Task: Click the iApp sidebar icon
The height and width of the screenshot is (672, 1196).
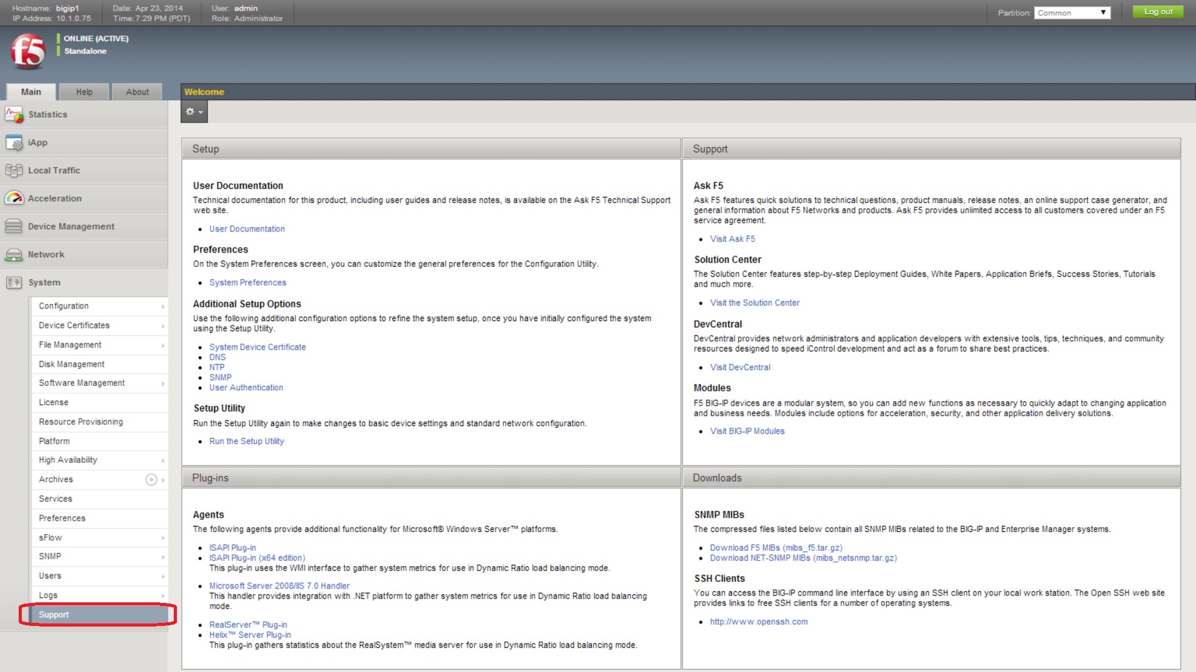Action: coord(14,142)
